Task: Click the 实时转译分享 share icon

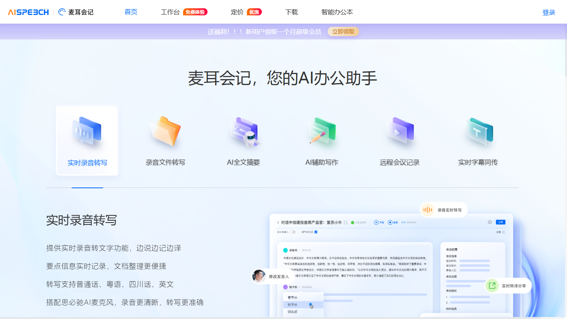Action: tap(492, 286)
